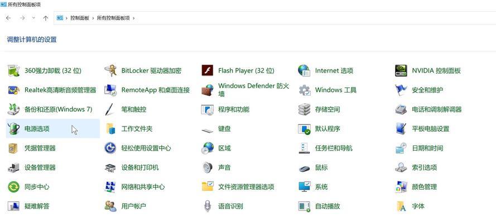Open the Windows Defender 防火墙 text link

[254, 90]
